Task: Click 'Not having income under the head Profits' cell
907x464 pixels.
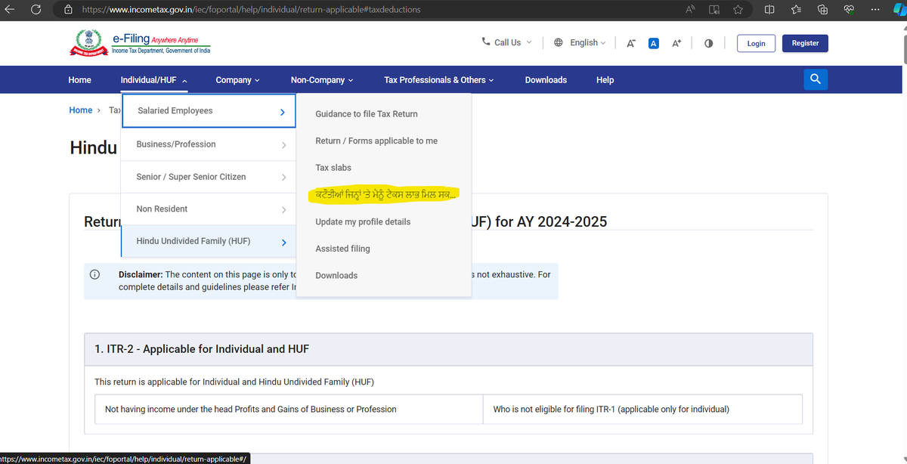Action: (x=289, y=409)
